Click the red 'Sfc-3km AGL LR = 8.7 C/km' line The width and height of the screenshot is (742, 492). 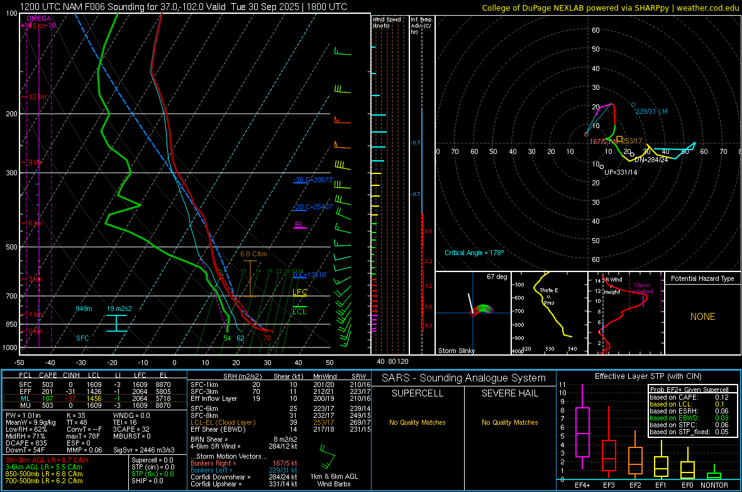click(x=47, y=460)
